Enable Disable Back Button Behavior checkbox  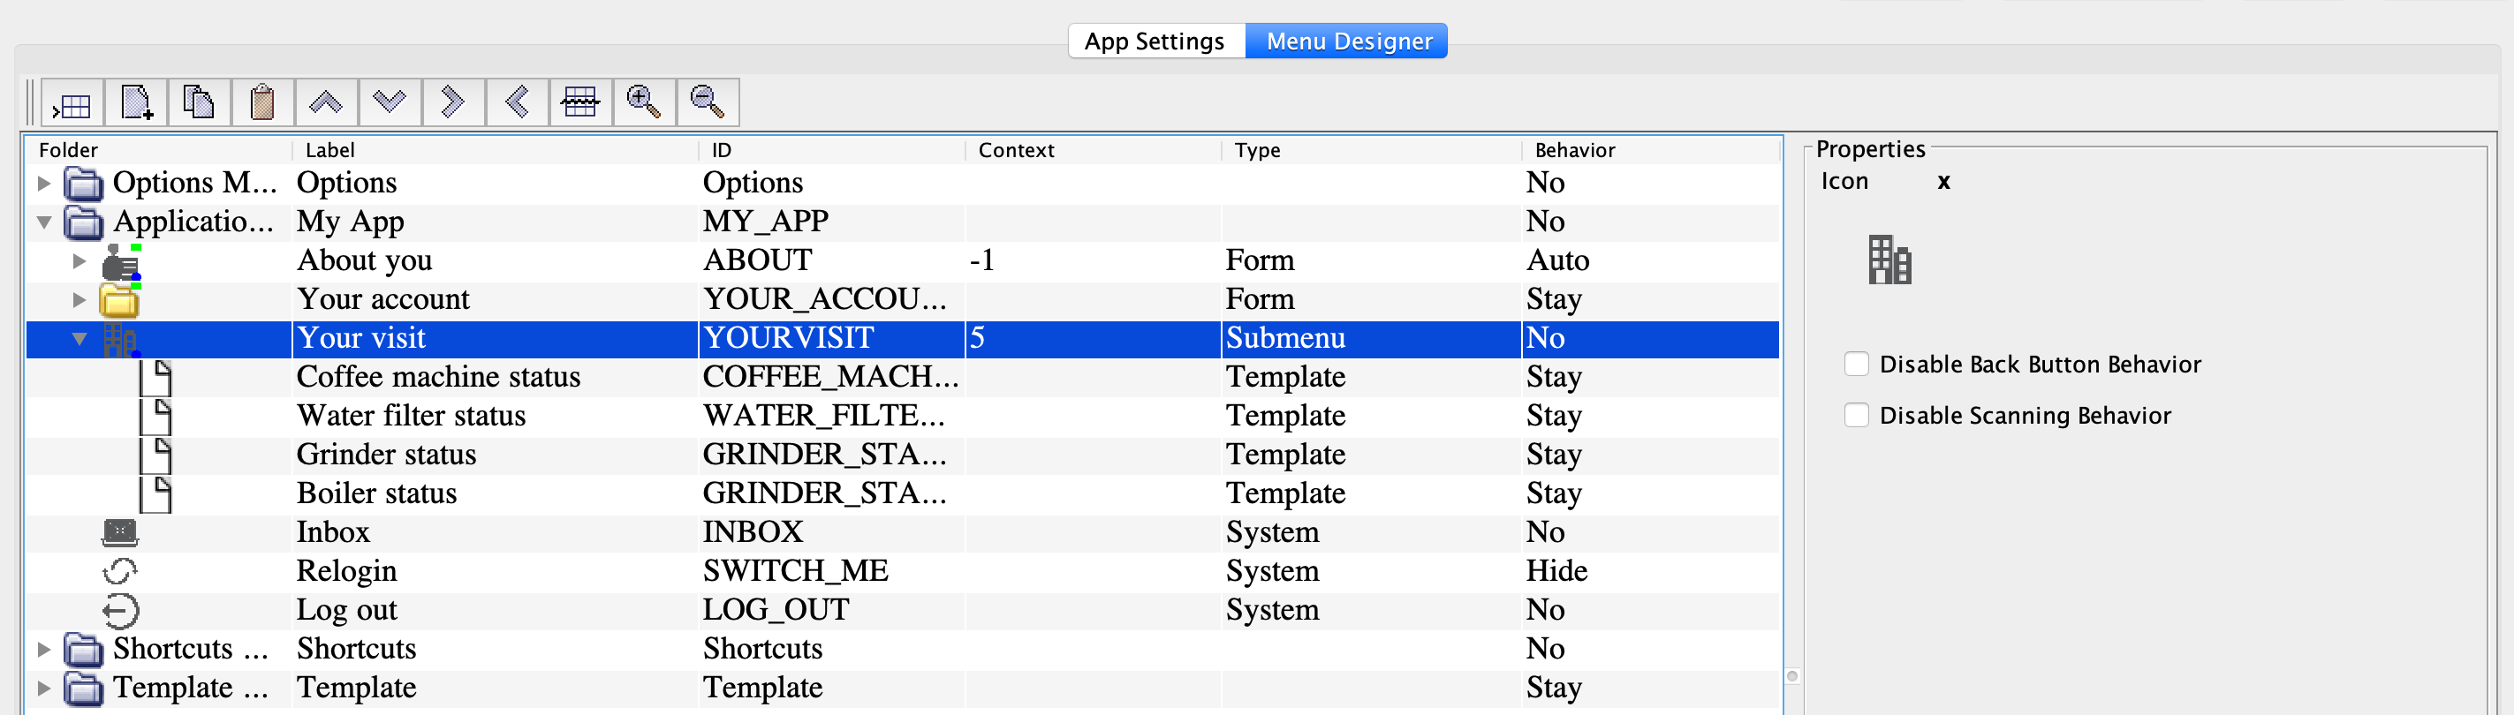(1856, 365)
